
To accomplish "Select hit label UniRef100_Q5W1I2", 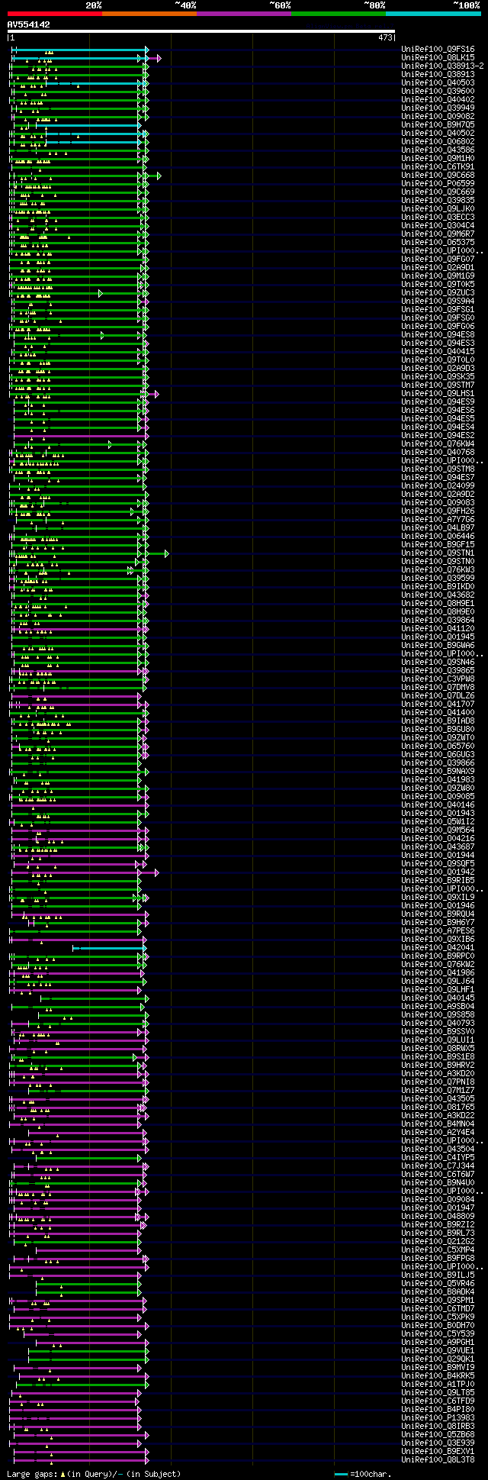I will 438,821.
